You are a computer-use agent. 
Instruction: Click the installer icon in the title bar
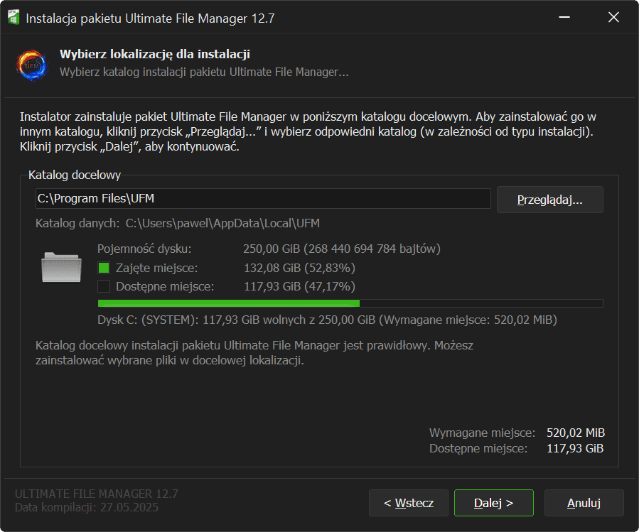(13, 18)
